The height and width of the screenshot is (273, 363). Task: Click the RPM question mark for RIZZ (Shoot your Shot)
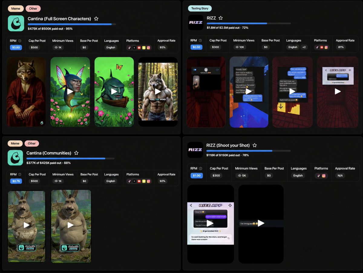coord(201,168)
